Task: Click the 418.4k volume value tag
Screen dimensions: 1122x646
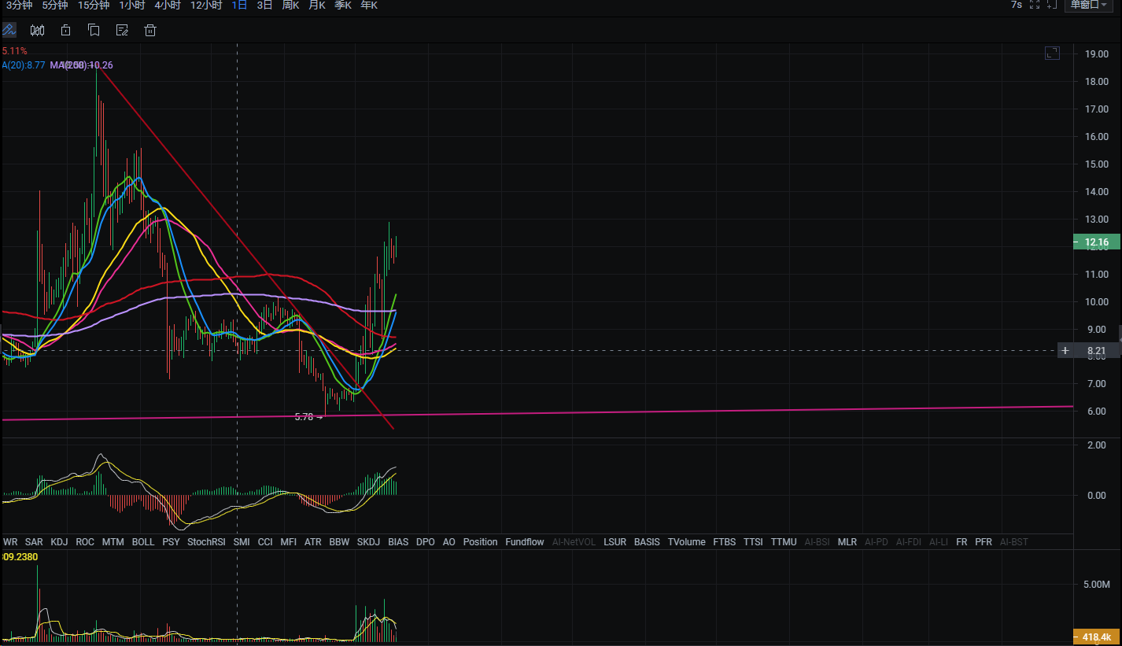Action: click(1097, 637)
